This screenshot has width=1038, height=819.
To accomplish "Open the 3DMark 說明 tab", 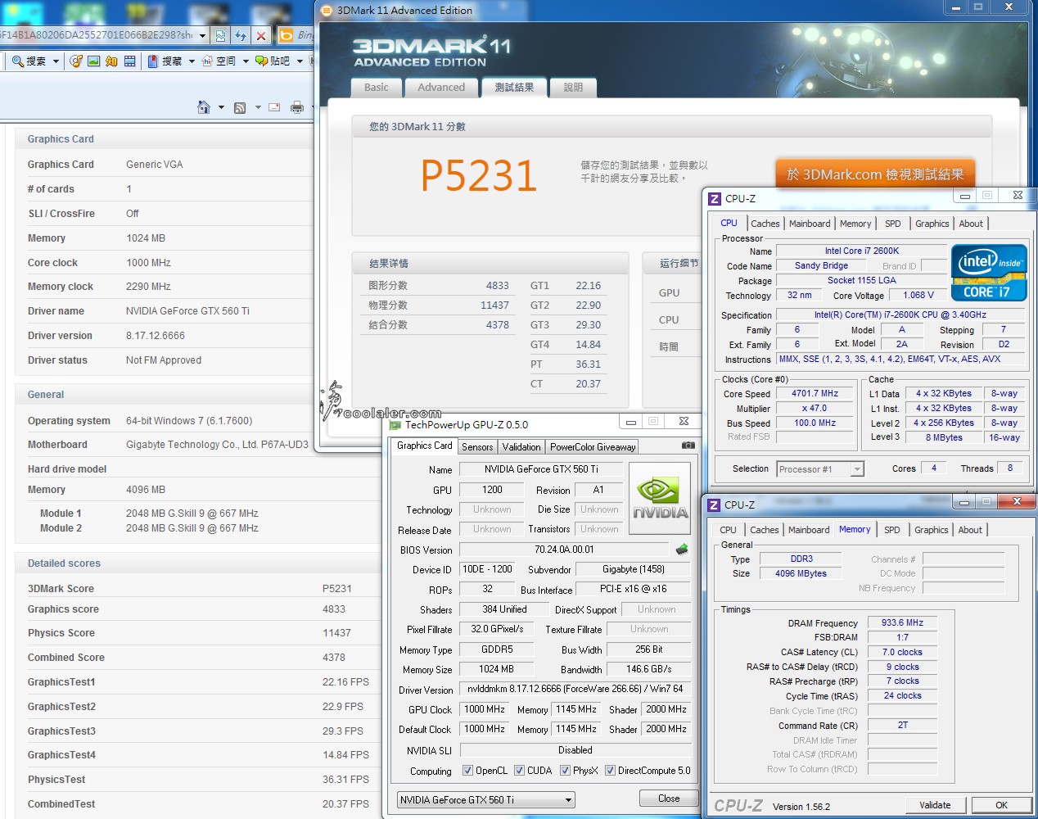I will pos(573,88).
